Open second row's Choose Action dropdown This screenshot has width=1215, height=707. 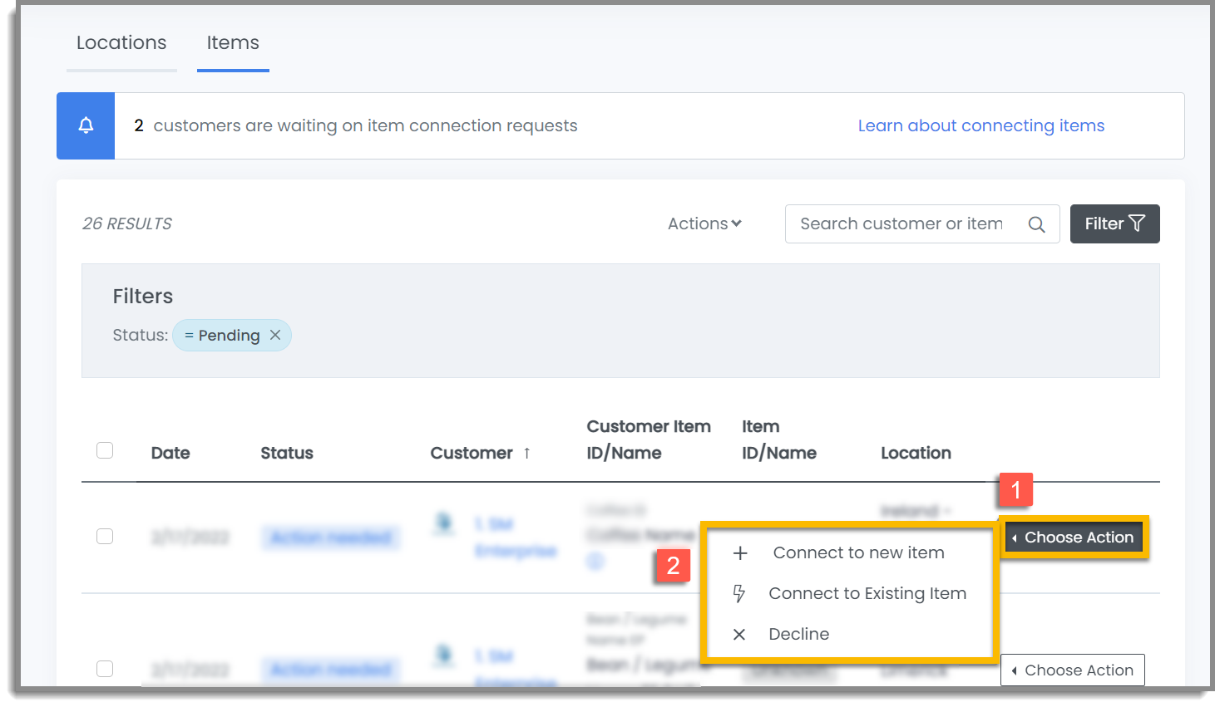pyautogui.click(x=1072, y=670)
